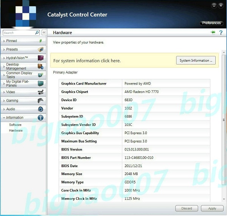Viewport: 227px width, 216px height.
Task: Select Memory Clock value '1125 MHz'
Action: point(132,199)
